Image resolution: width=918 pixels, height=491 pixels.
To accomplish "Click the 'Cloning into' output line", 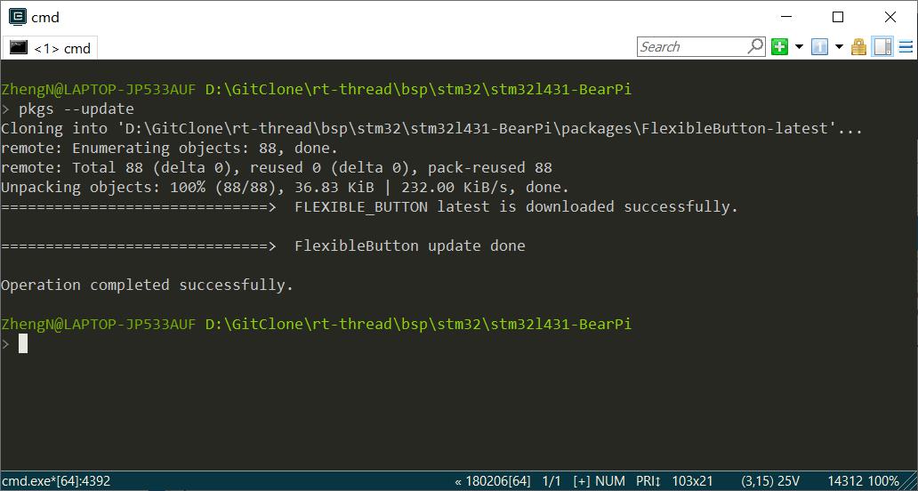I will [431, 128].
